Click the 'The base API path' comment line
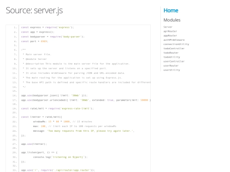 (x=87, y=82)
